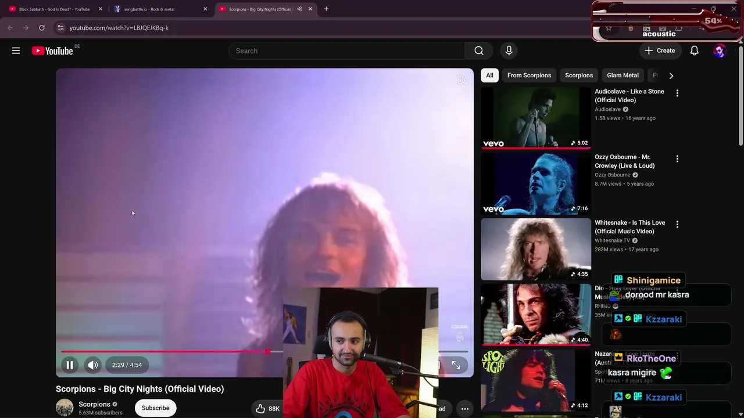Mute the video player volume

coord(93,365)
